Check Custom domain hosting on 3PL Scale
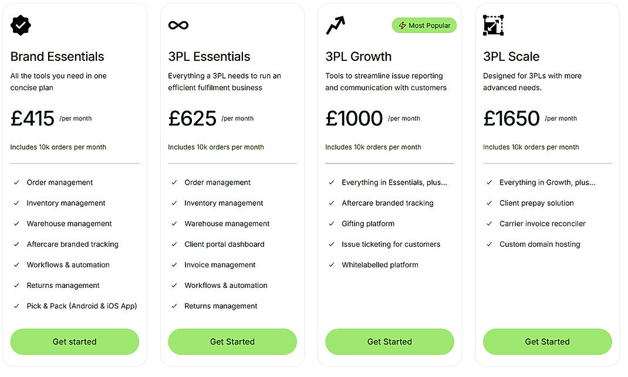 point(489,244)
